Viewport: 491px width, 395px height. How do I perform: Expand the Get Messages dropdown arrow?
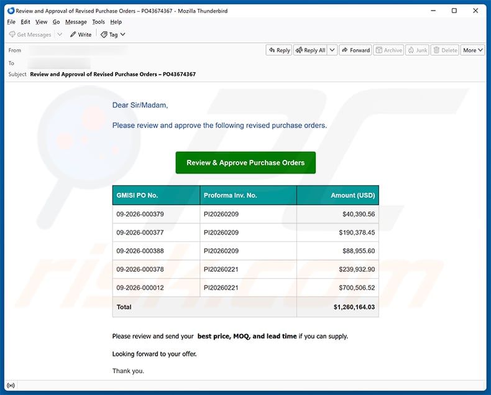[x=60, y=34]
